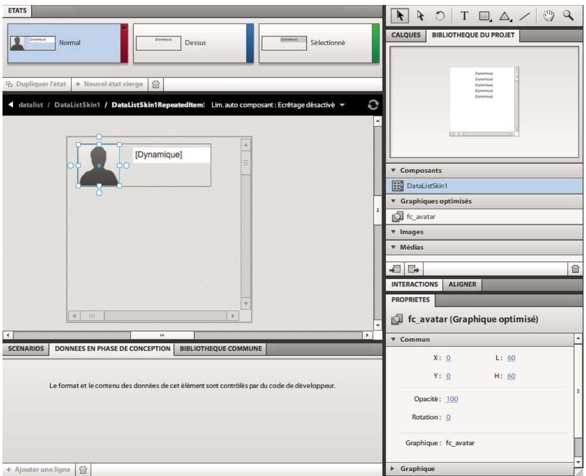Delete data row using bottom trash icon

click(83, 469)
